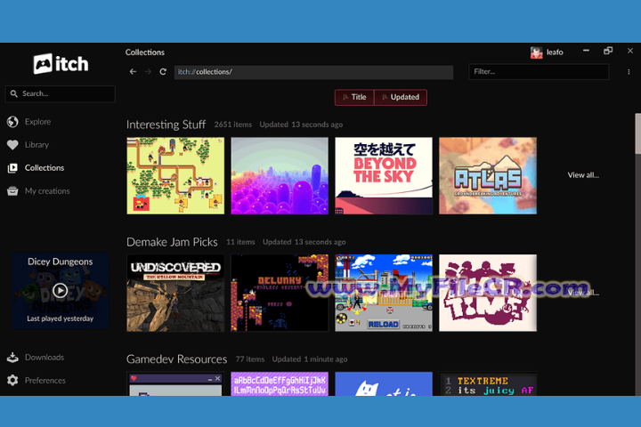Open the Explore section
641x427 pixels.
point(37,122)
